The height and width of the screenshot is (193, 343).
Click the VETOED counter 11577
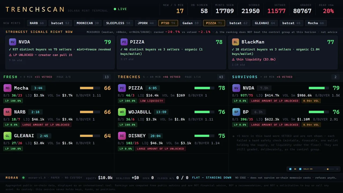click(x=277, y=11)
